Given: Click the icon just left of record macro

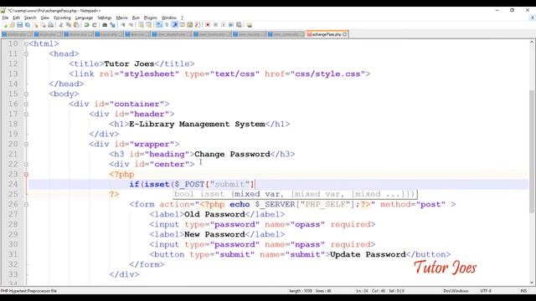Looking at the screenshot, I should [198, 25].
